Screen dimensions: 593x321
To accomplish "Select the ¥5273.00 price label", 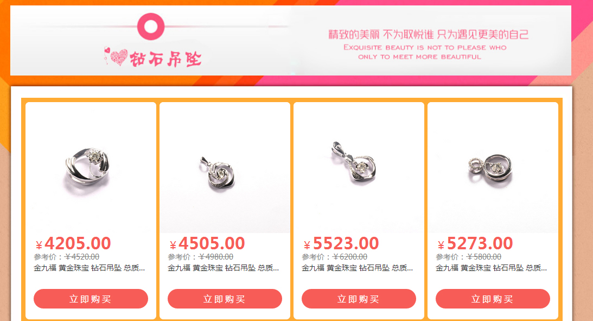I will pos(475,243).
